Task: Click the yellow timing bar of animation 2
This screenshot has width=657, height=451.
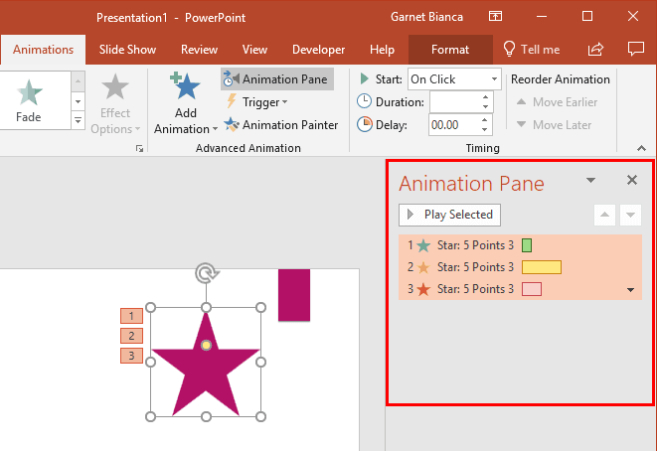Action: pyautogui.click(x=542, y=267)
